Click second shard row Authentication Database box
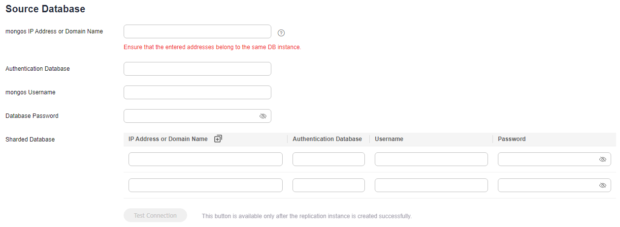This screenshot has height=227, width=620. click(328, 185)
